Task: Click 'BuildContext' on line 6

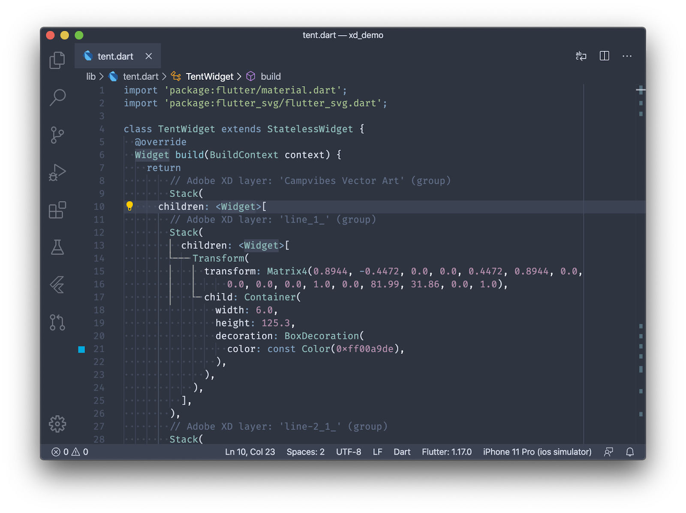Action: [x=244, y=154]
